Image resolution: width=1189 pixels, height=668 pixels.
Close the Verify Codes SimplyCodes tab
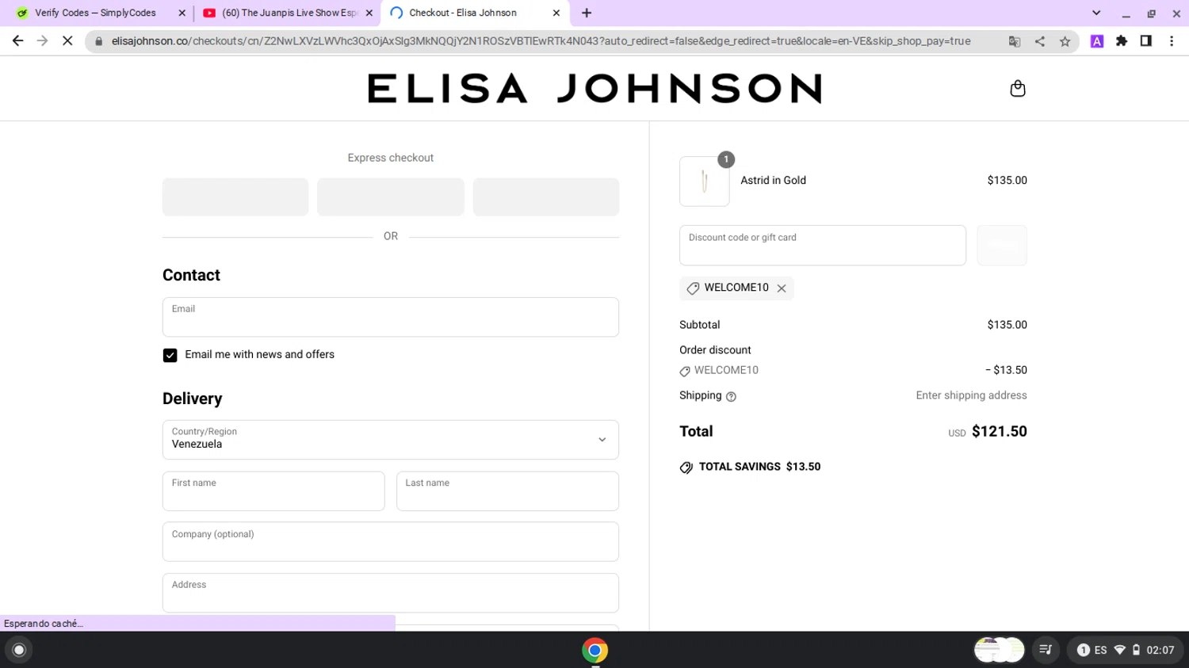pyautogui.click(x=182, y=13)
